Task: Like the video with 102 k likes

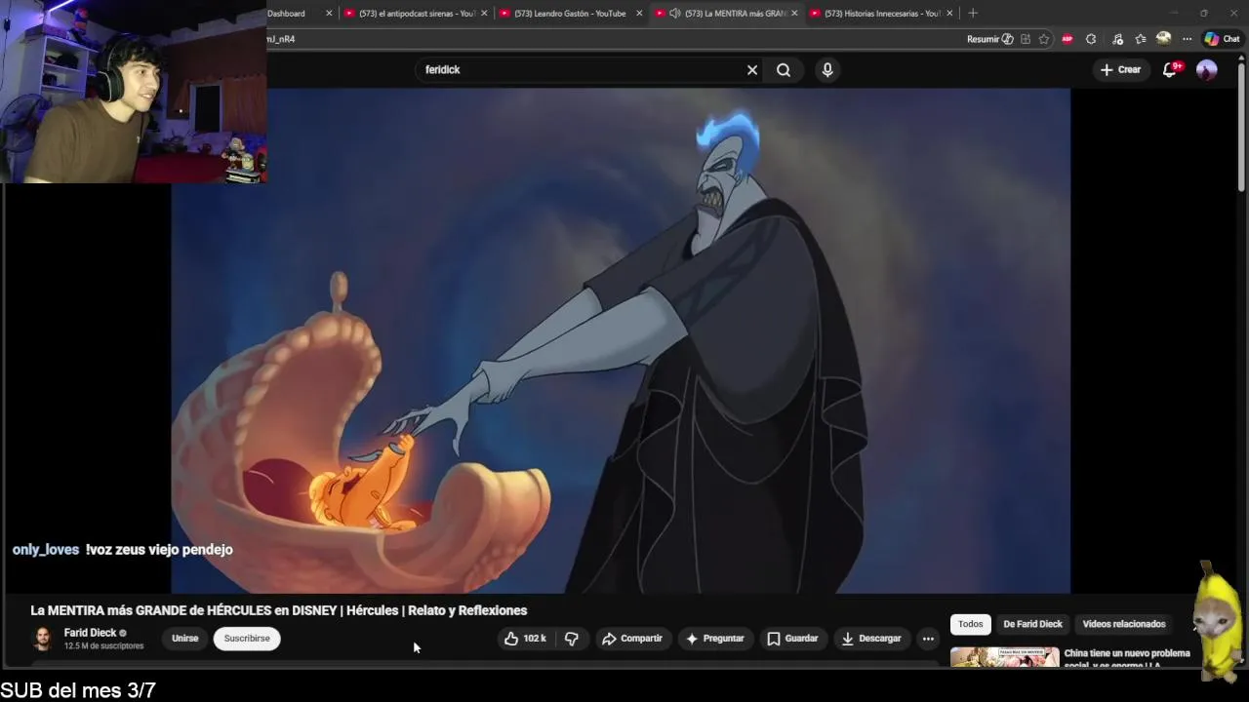Action: [524, 639]
